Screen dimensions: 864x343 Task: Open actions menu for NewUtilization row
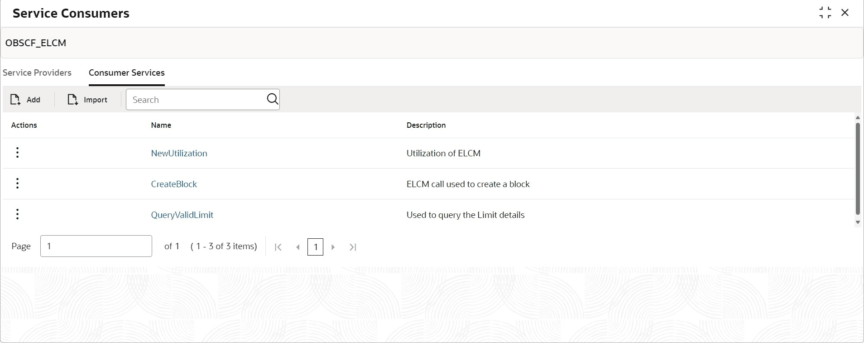pos(17,153)
